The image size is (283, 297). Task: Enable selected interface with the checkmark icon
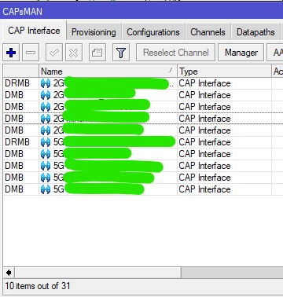coord(54,53)
